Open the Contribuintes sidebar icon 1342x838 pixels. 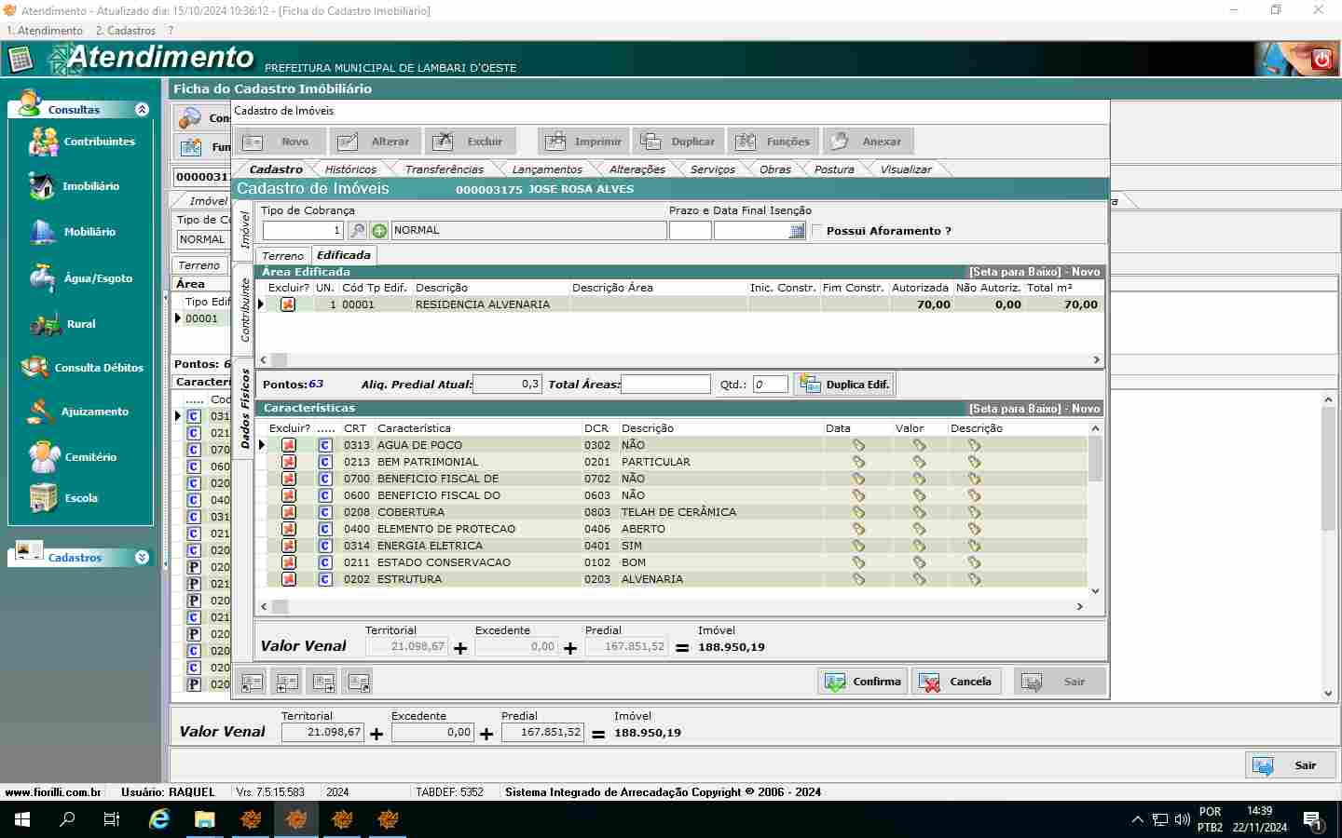click(43, 142)
